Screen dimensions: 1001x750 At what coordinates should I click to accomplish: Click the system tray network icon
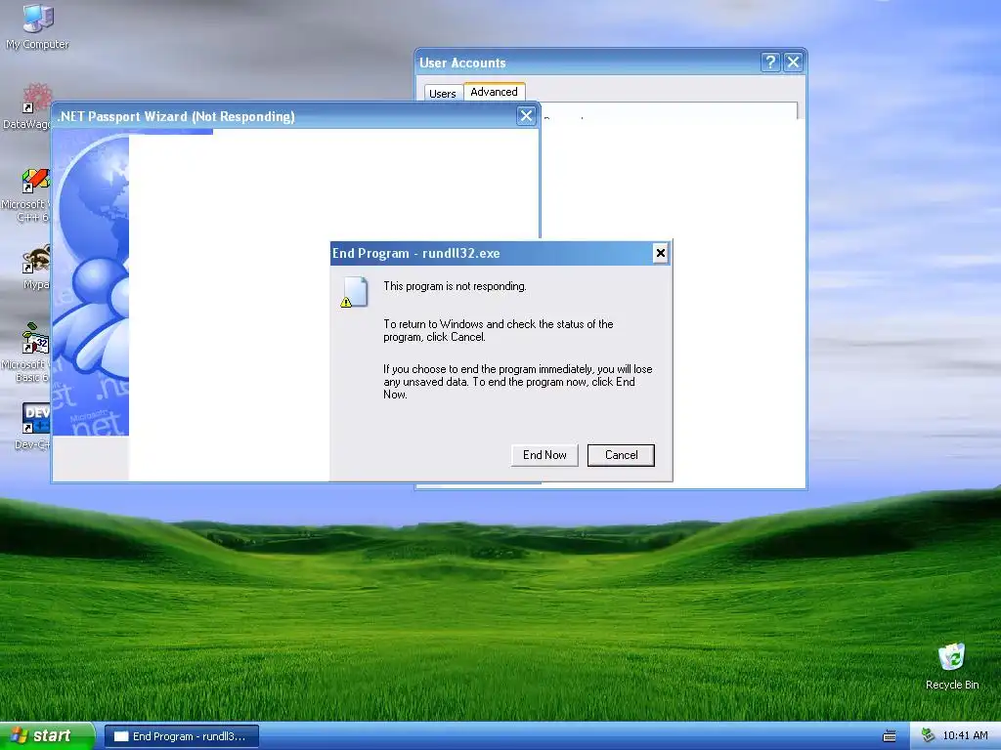tap(929, 735)
